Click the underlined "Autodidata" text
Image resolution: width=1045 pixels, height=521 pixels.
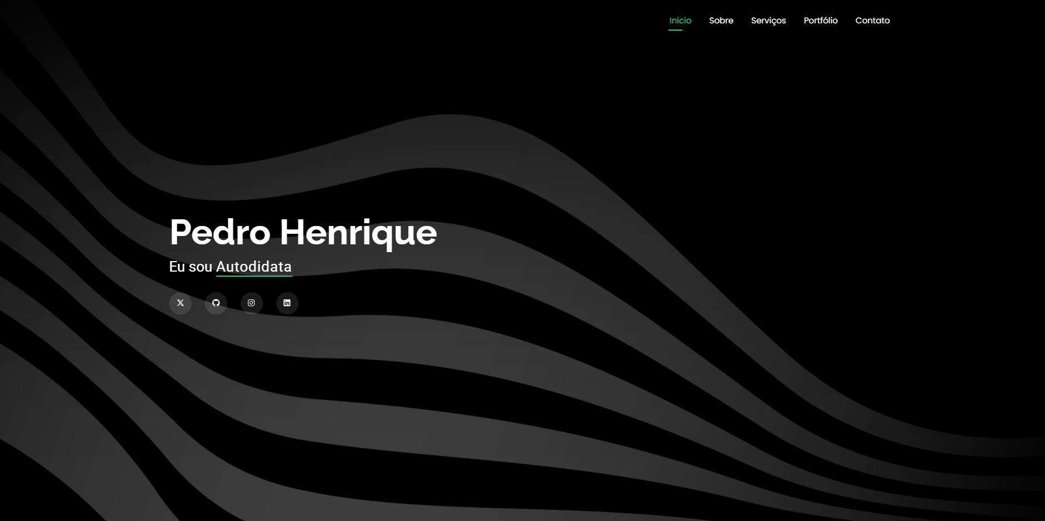253,267
